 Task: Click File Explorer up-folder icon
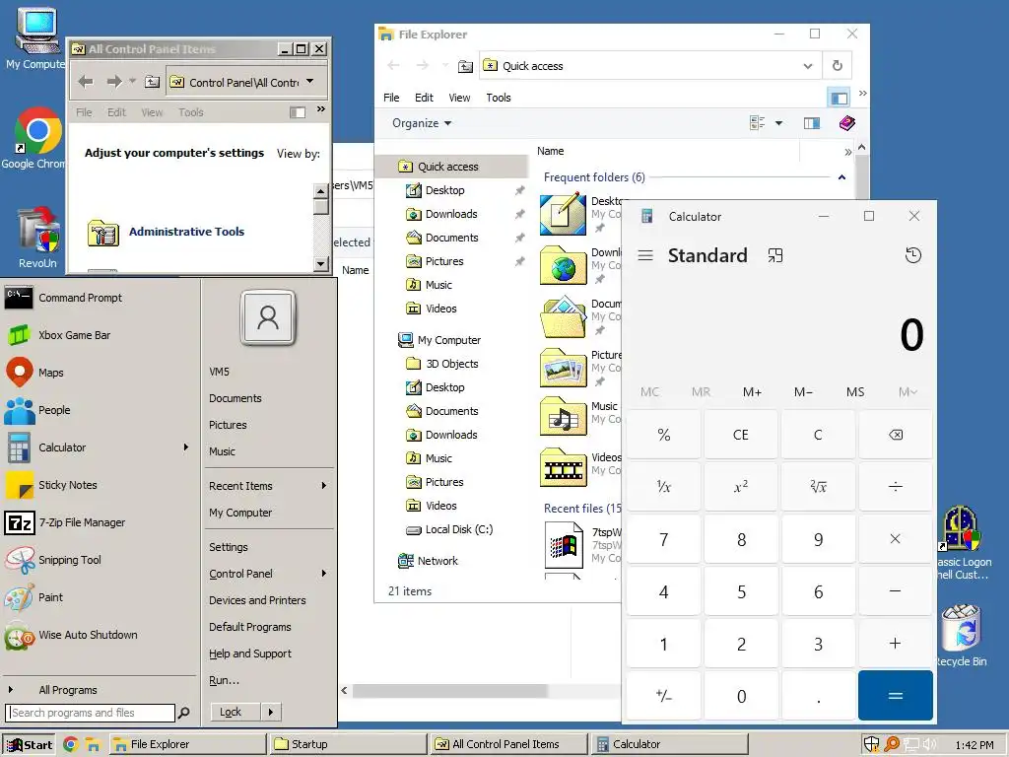[x=465, y=66]
